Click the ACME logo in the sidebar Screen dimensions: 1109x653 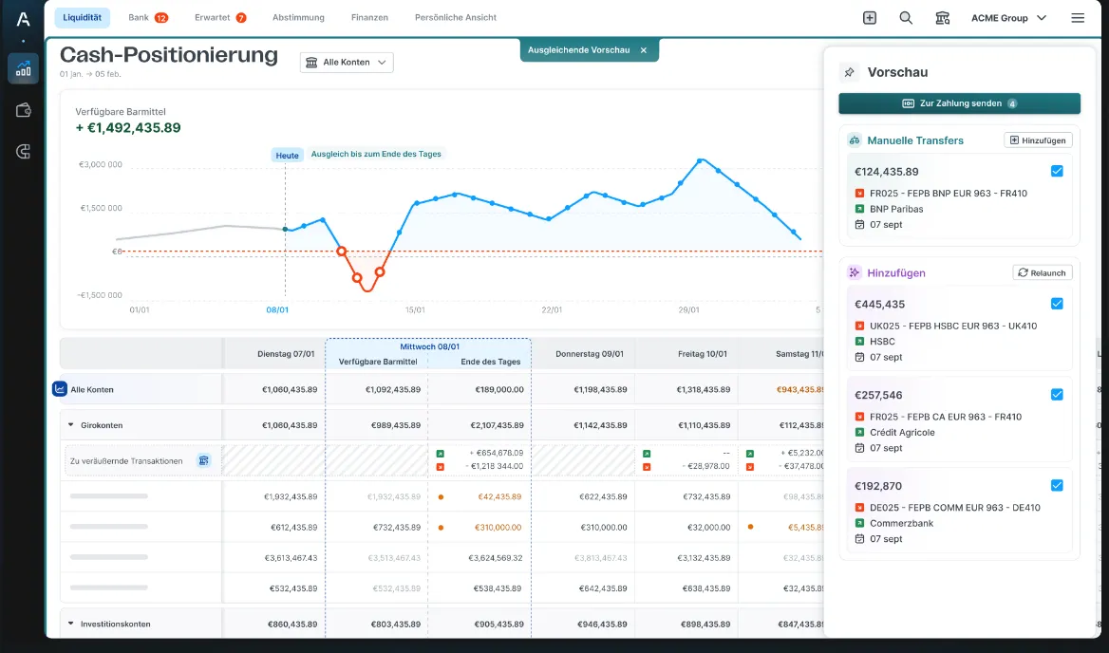point(23,18)
